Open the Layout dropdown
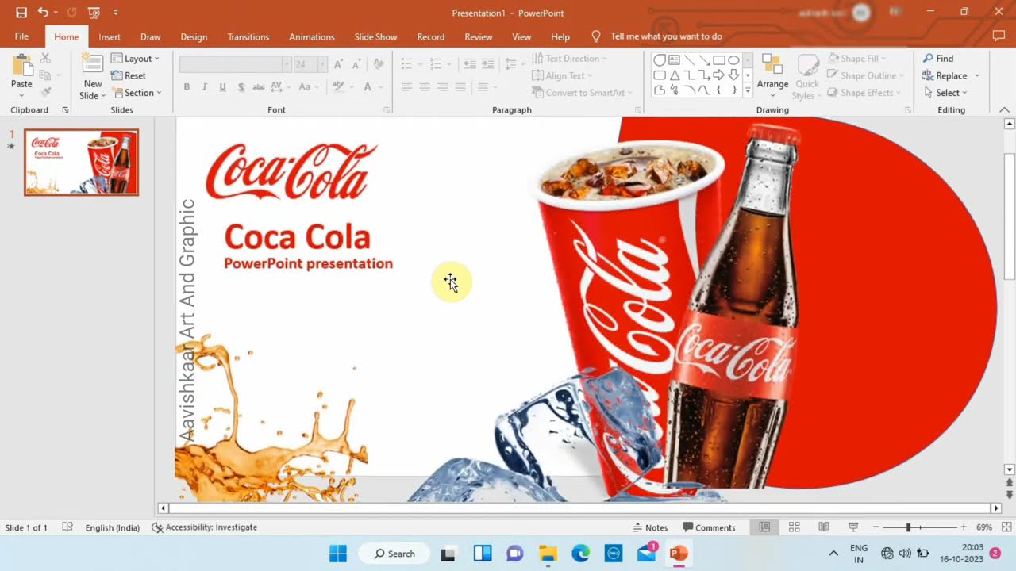The width and height of the screenshot is (1016, 571). (135, 59)
